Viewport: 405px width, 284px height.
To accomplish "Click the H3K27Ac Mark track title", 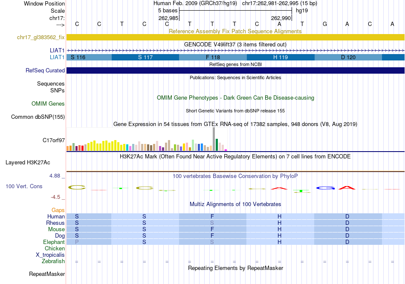I will pyautogui.click(x=235, y=157).
